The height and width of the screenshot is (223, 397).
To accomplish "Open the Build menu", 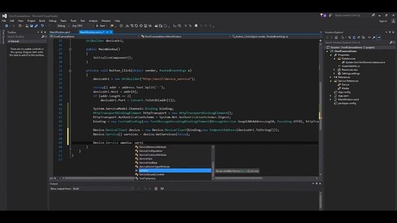I will 42,20.
